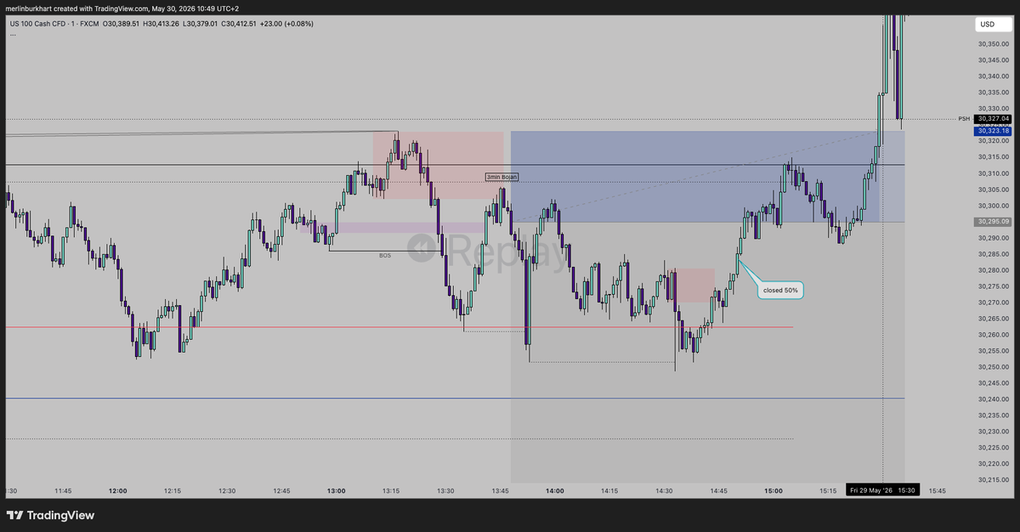Click the 14:00 time axis label

pos(555,491)
